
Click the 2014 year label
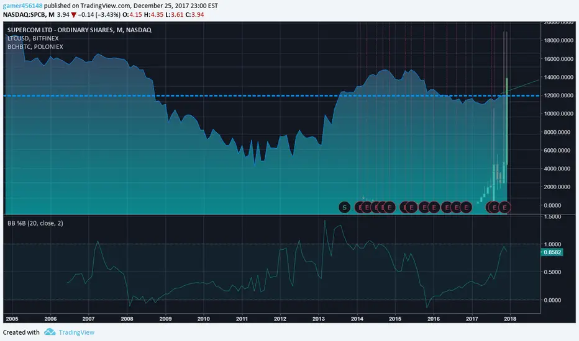click(357, 319)
